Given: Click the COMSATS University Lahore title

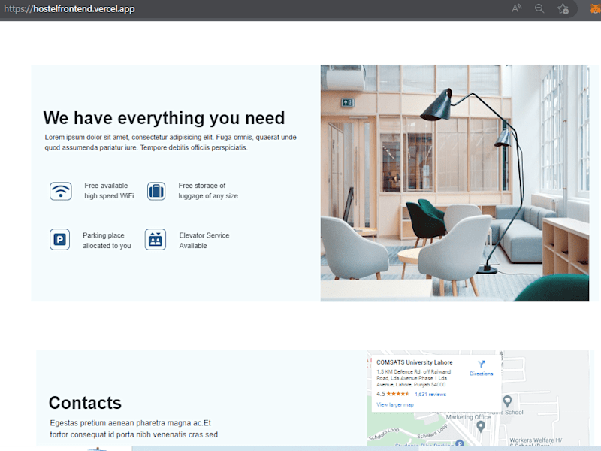Looking at the screenshot, I should pos(415,362).
